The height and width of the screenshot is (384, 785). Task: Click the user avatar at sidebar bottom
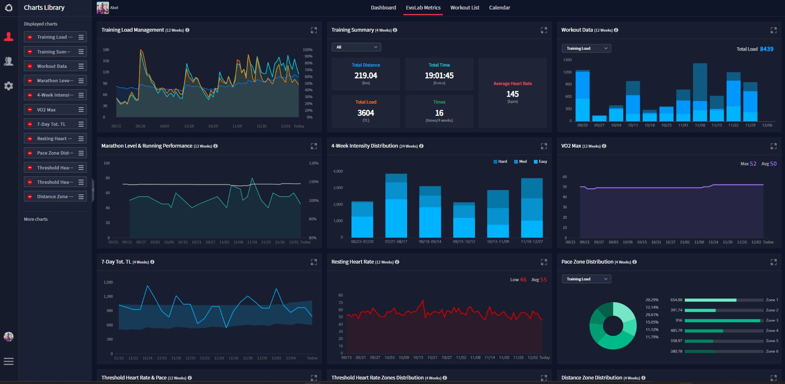pyautogui.click(x=9, y=337)
